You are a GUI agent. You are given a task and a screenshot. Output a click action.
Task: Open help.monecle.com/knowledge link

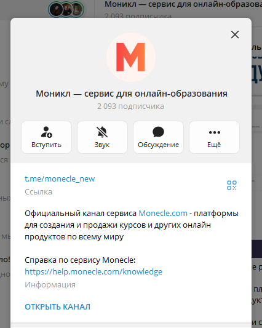93,272
